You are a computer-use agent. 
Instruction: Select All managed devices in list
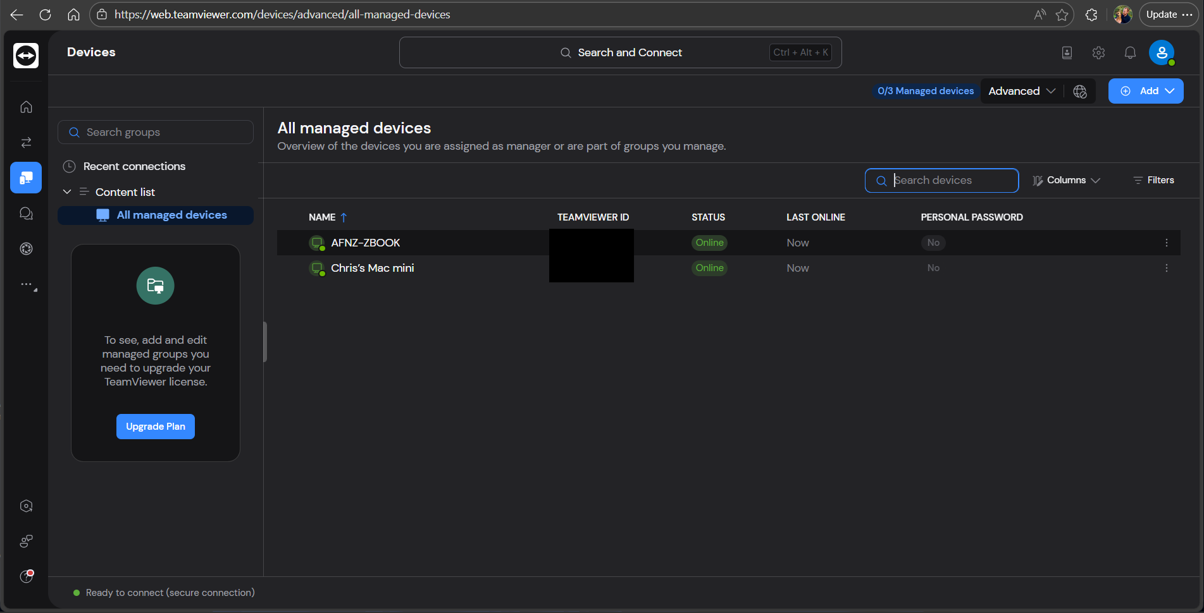[156, 215]
